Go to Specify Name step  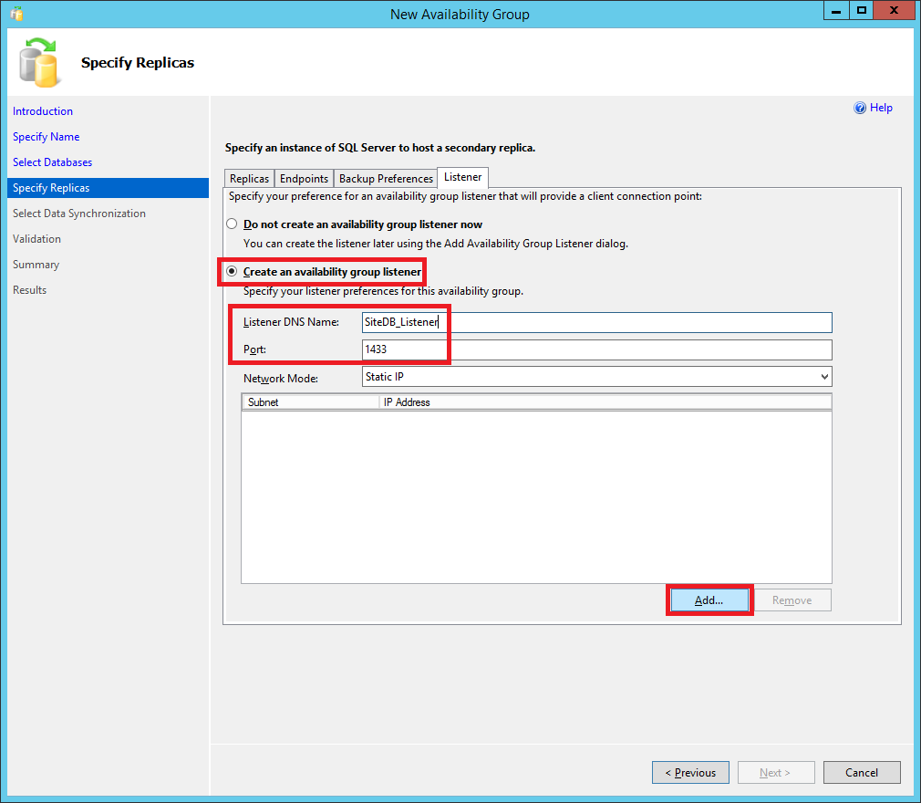(x=46, y=137)
